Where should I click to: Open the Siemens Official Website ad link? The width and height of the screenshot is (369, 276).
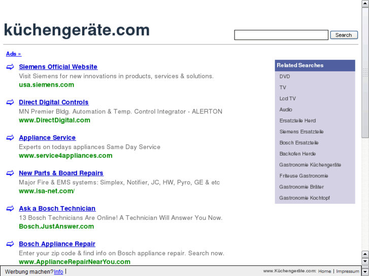coord(58,67)
